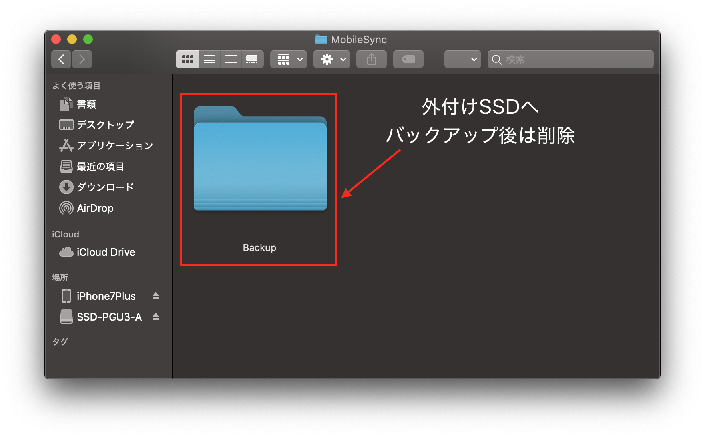
Task: Eject the iPhone7Plus device
Action: [156, 296]
